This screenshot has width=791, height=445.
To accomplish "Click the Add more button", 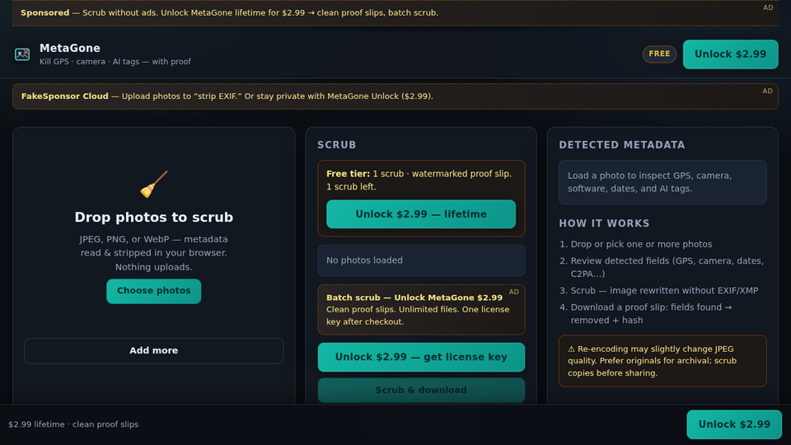I will pos(154,351).
